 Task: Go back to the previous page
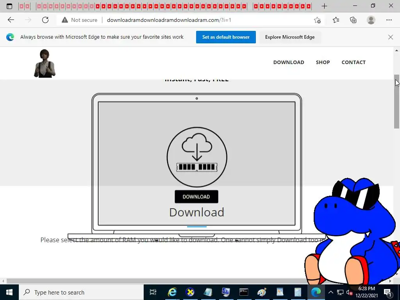coord(11,20)
